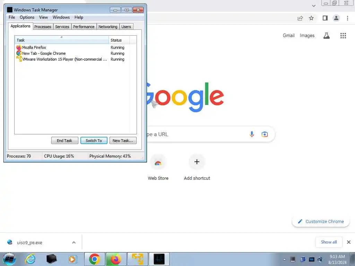Screen dimensions: 355x266
Task: Switch to Firefox via taskbar icon
Action: click(x=116, y=259)
